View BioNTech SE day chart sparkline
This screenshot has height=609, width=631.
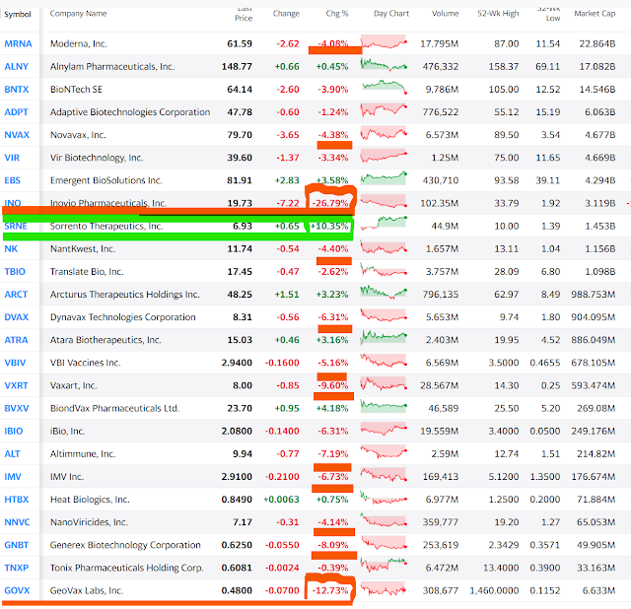point(385,87)
